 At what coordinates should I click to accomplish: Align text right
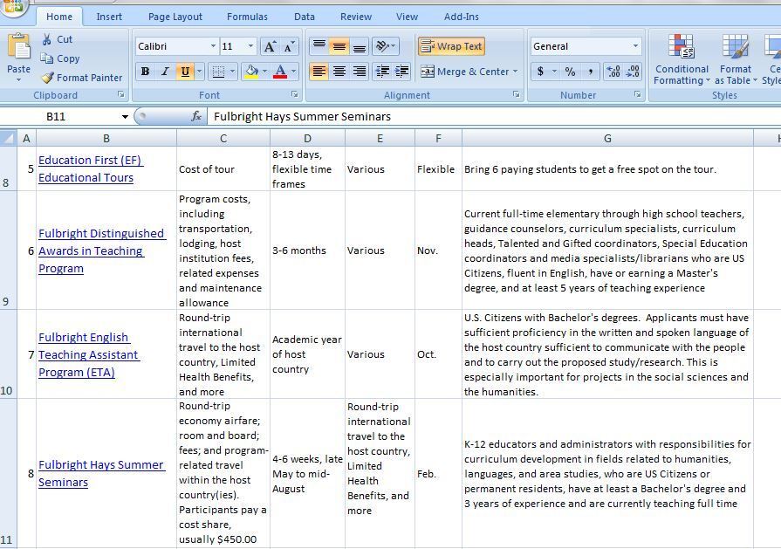(x=360, y=72)
